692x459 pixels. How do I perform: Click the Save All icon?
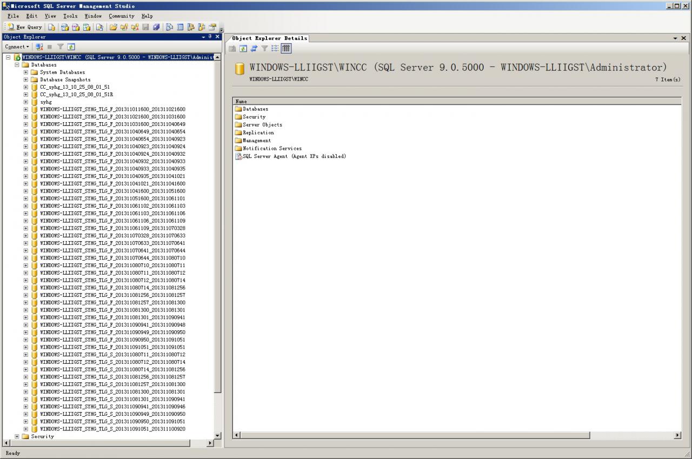[x=156, y=27]
